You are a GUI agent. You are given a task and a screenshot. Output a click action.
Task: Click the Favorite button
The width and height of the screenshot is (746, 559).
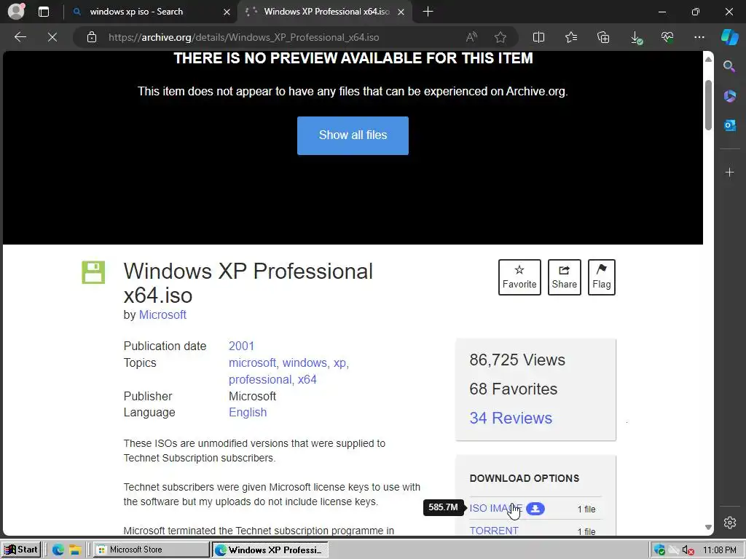coord(519,277)
